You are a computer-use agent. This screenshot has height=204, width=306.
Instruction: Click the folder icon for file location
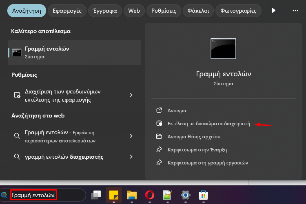click(x=159, y=136)
